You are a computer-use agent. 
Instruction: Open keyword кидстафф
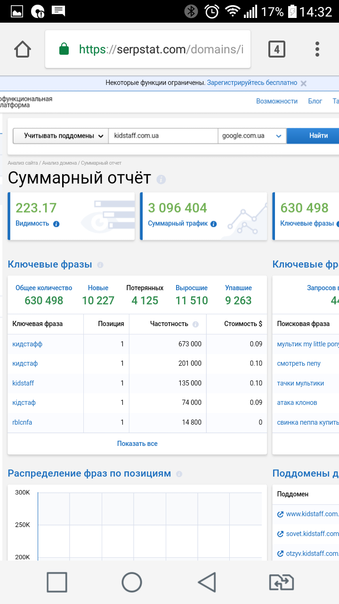(x=27, y=344)
